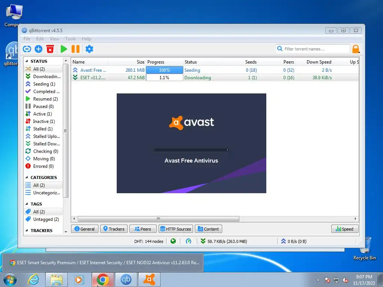Open the File menu

click(27, 39)
